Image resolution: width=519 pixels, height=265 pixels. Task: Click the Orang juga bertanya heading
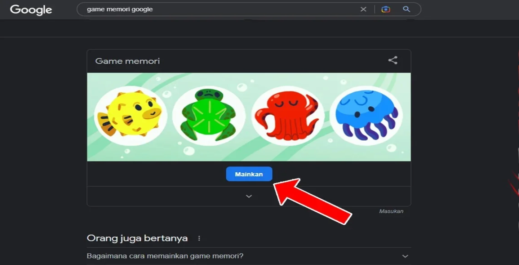pos(137,238)
